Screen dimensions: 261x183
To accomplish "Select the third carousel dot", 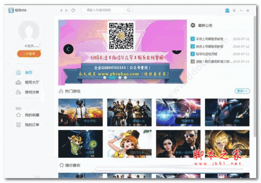I will pos(120,77).
